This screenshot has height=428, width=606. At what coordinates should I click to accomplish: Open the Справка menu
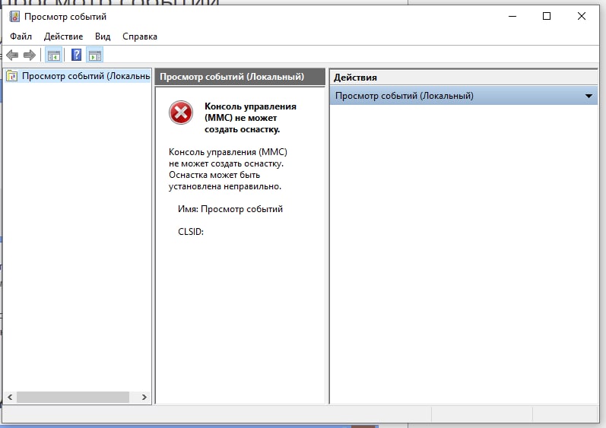click(x=140, y=36)
